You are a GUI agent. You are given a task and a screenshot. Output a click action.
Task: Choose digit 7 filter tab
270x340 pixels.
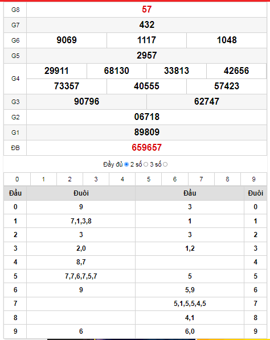[201, 179]
